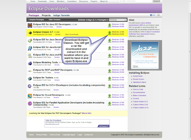Click the Eclipse for RCP and RAP icon

click(x=30, y=71)
